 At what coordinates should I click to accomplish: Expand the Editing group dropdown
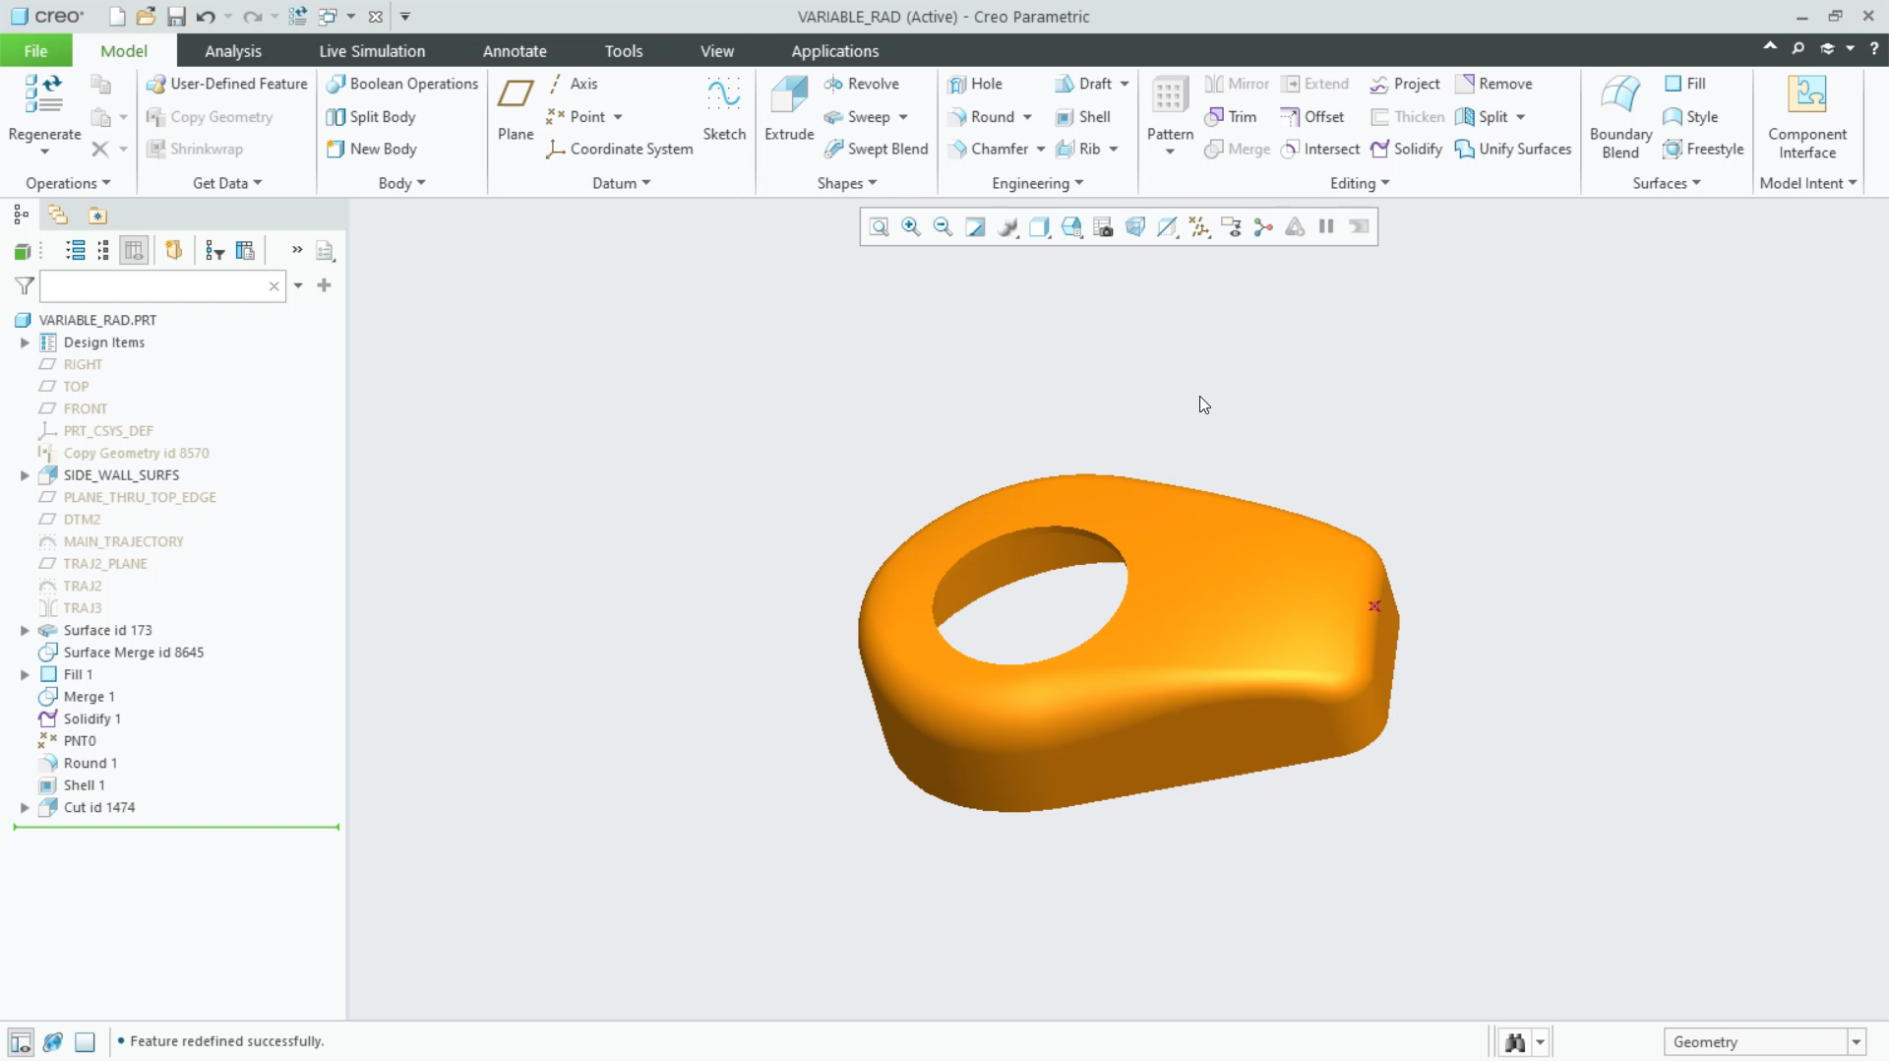point(1360,183)
